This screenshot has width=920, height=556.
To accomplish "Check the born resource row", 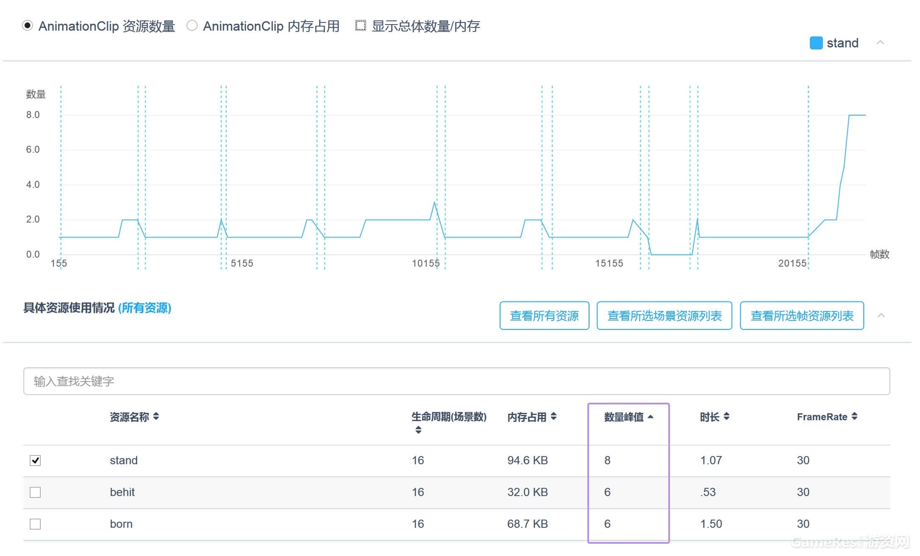I will [35, 524].
